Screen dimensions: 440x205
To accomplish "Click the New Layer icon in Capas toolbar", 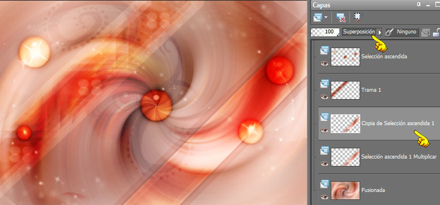I will 318,18.
